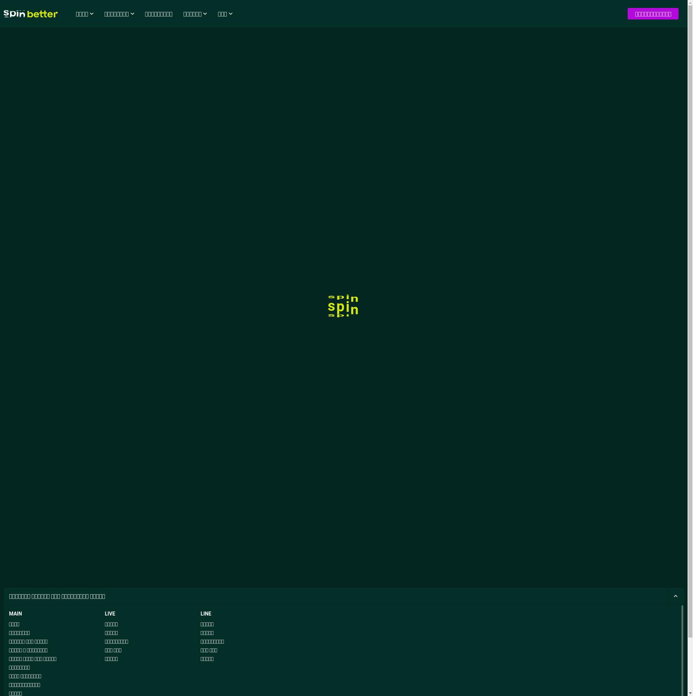Screen dimensions: 693x696
Task: Open the first header navigation dropdown
Action: [x=84, y=14]
